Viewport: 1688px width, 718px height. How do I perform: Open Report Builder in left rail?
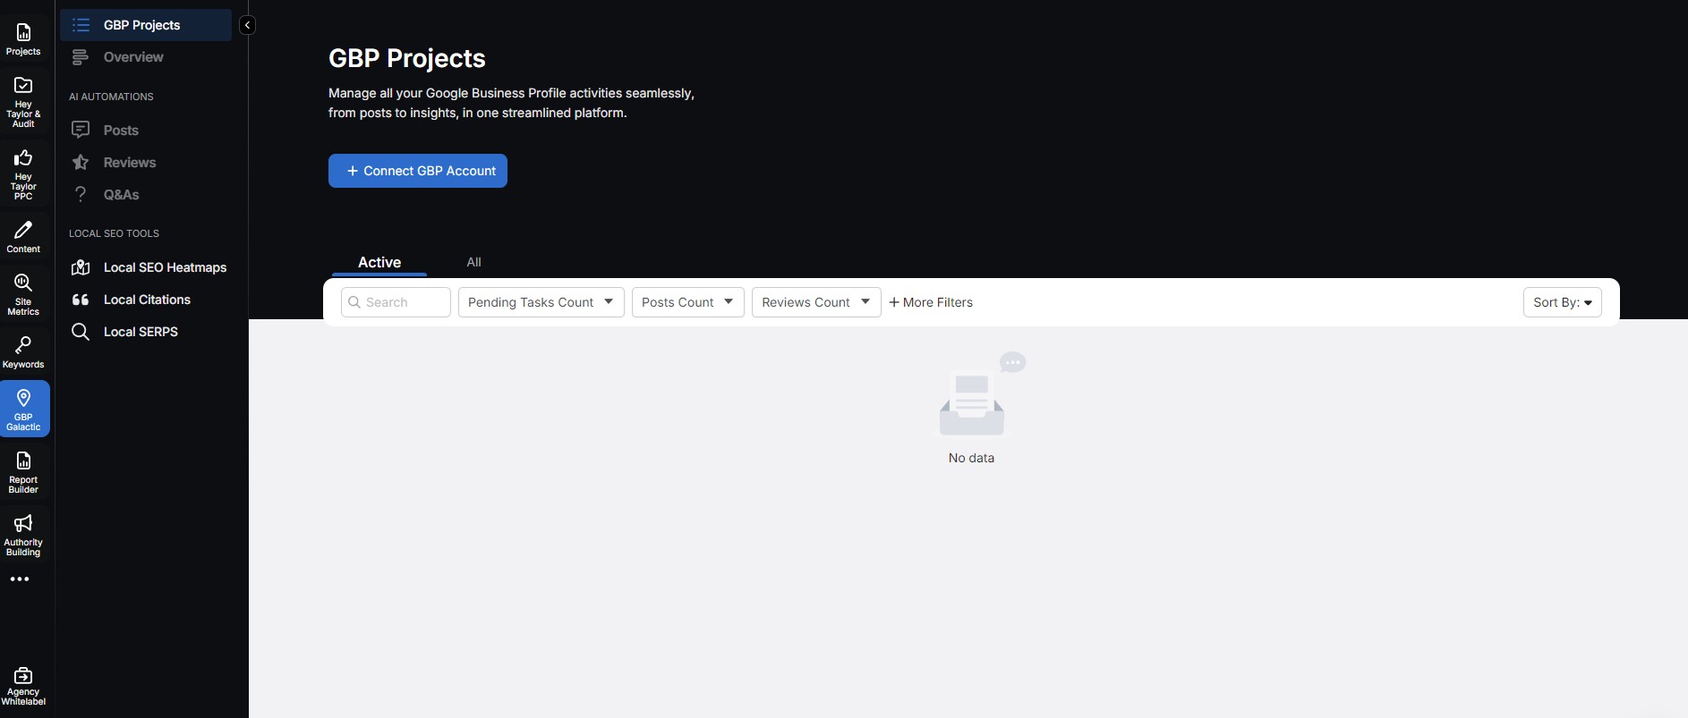[23, 471]
